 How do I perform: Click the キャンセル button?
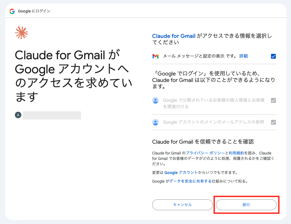click(183, 205)
